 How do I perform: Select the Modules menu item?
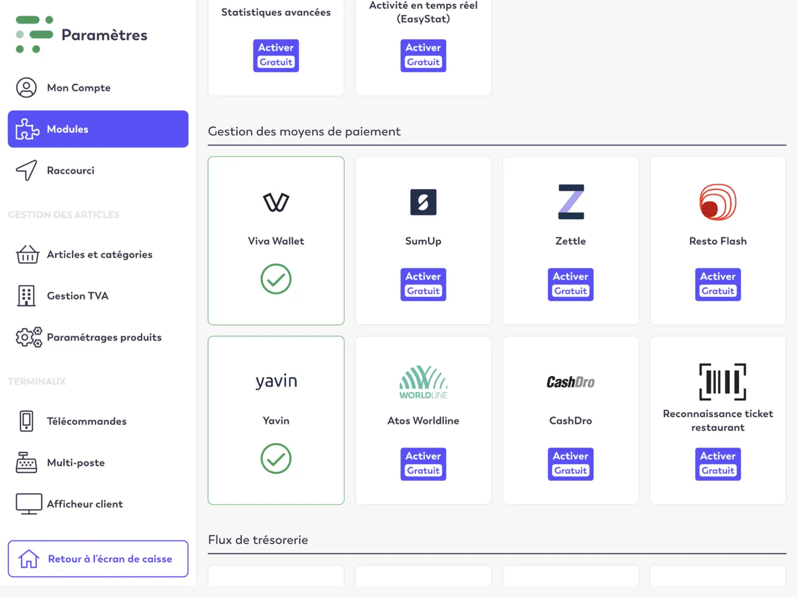[98, 129]
